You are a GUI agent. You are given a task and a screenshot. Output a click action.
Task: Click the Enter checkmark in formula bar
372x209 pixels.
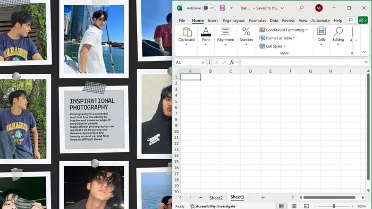[224, 62]
